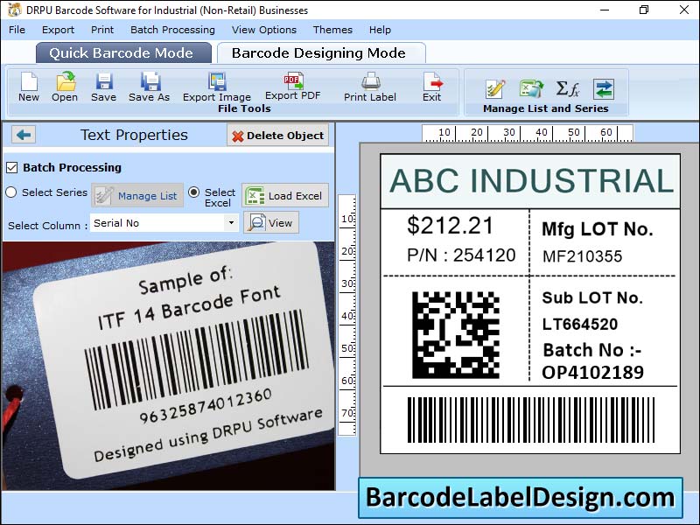This screenshot has height=525, width=700.
Task: Enable the Batch Processing checkbox
Action: pos(11,168)
